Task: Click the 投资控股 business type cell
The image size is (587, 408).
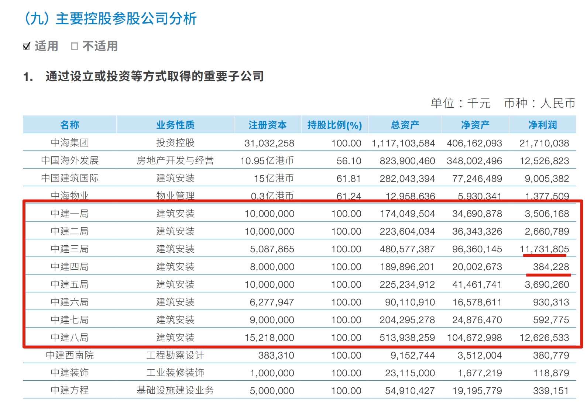Action: 175,143
